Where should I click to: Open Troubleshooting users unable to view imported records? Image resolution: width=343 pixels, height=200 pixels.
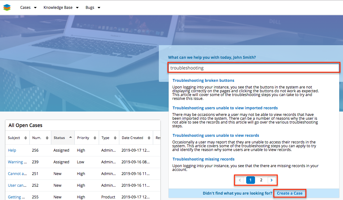coord(225,108)
